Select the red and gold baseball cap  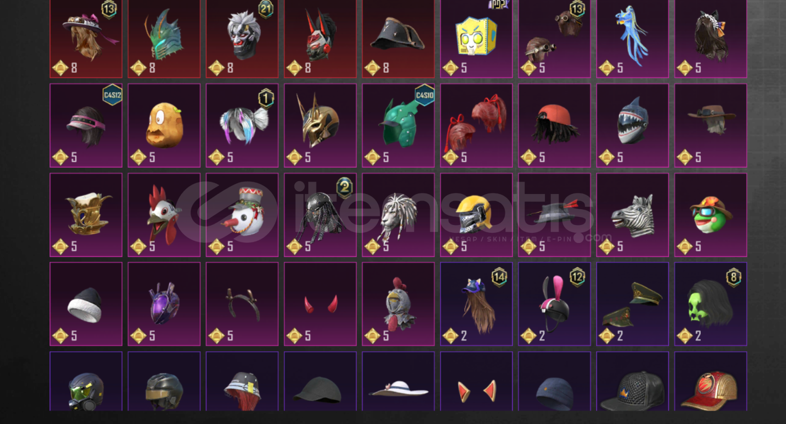click(x=711, y=381)
